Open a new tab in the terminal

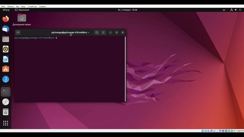point(18,32)
